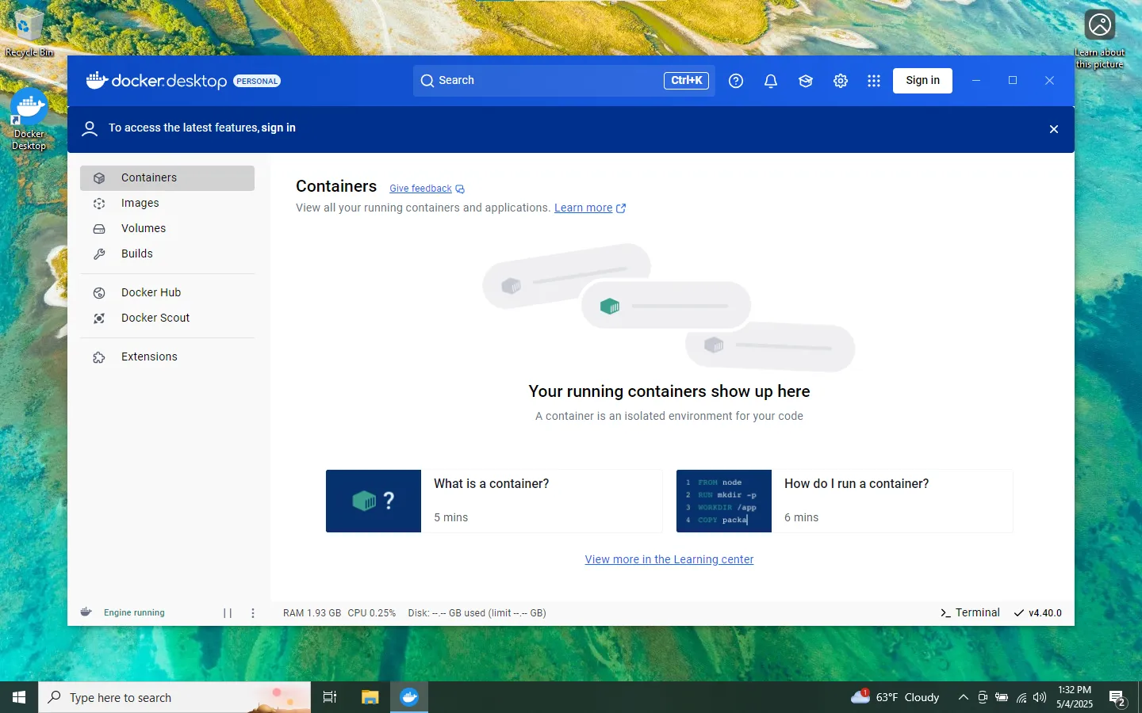
Task: Pause the Docker engine with the pause control
Action: tap(228, 612)
